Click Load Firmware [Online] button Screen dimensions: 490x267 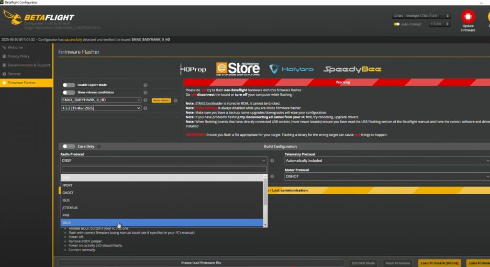tap(439, 263)
